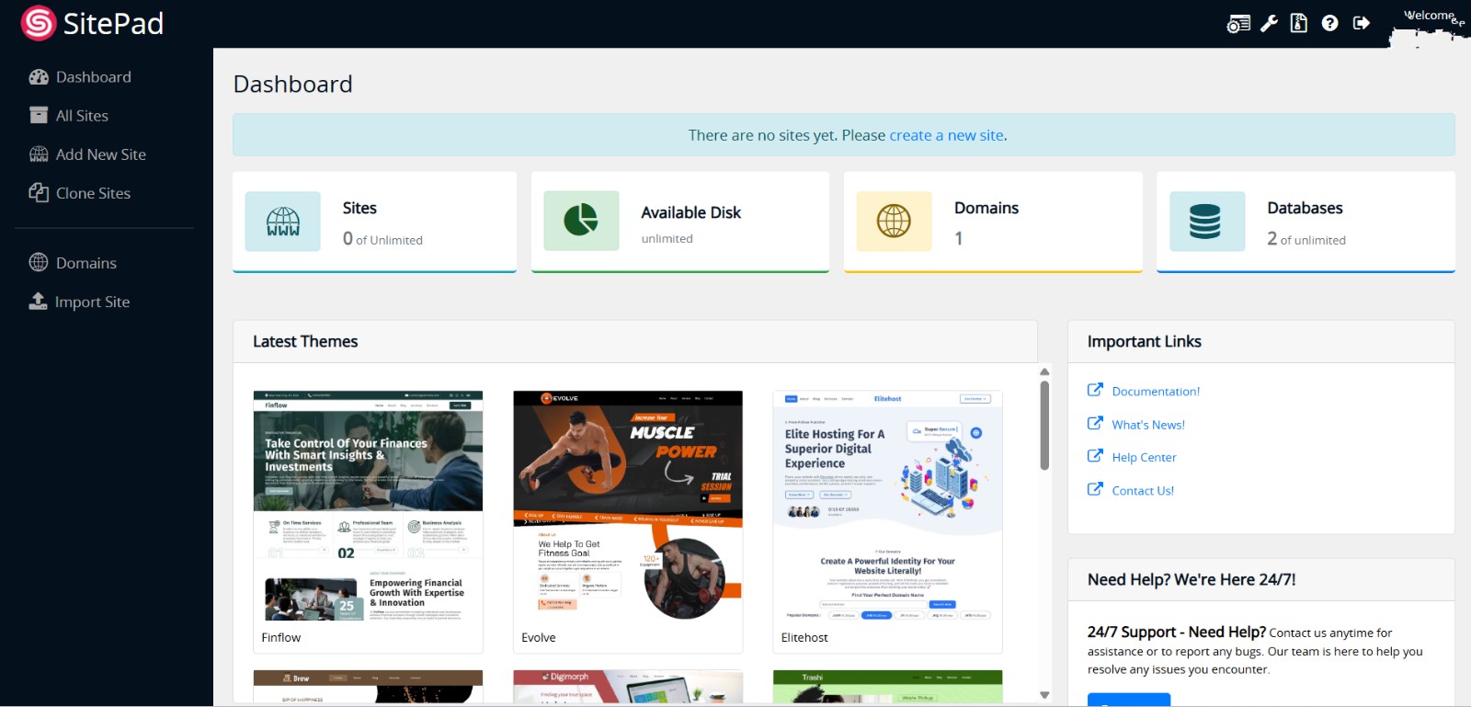The width and height of the screenshot is (1471, 707).
Task: Open the Contact Us! link
Action: click(1143, 491)
